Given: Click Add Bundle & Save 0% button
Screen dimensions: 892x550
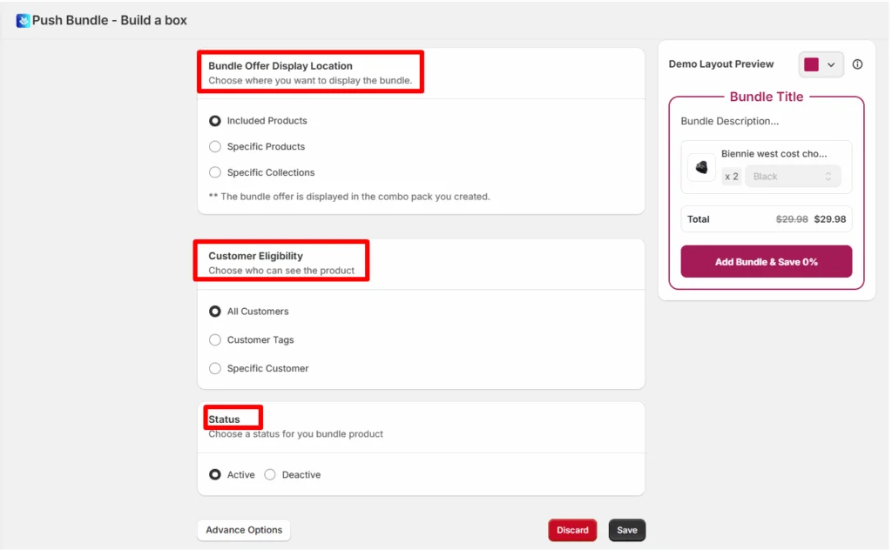Looking at the screenshot, I should (767, 262).
